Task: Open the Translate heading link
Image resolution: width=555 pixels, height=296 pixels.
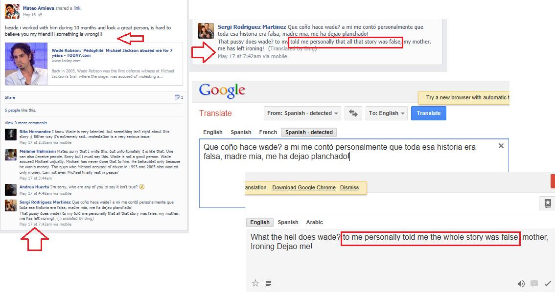Action: 215,113
